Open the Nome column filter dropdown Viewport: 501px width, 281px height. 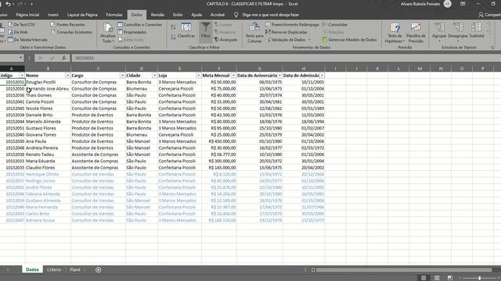coord(67,76)
